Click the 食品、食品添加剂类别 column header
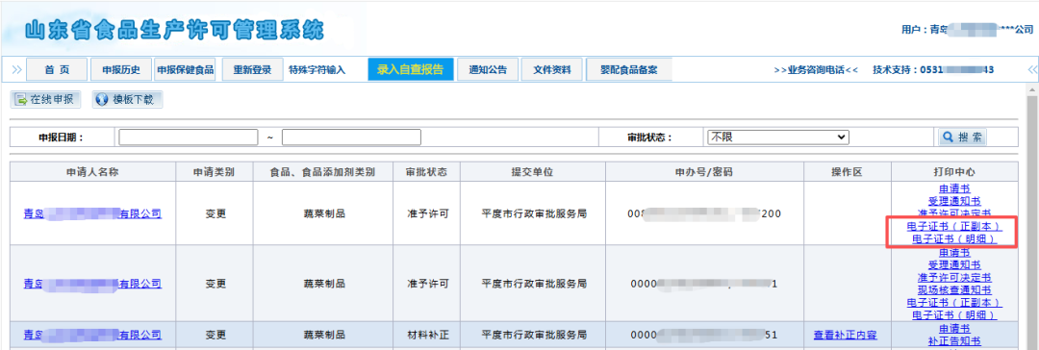This screenshot has height=350, width=1039. coord(322,172)
